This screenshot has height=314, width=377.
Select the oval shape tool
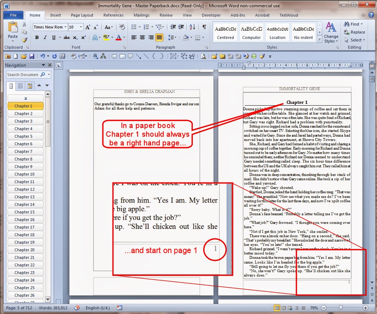coord(115,56)
